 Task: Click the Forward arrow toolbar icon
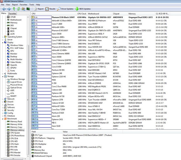[9, 9]
